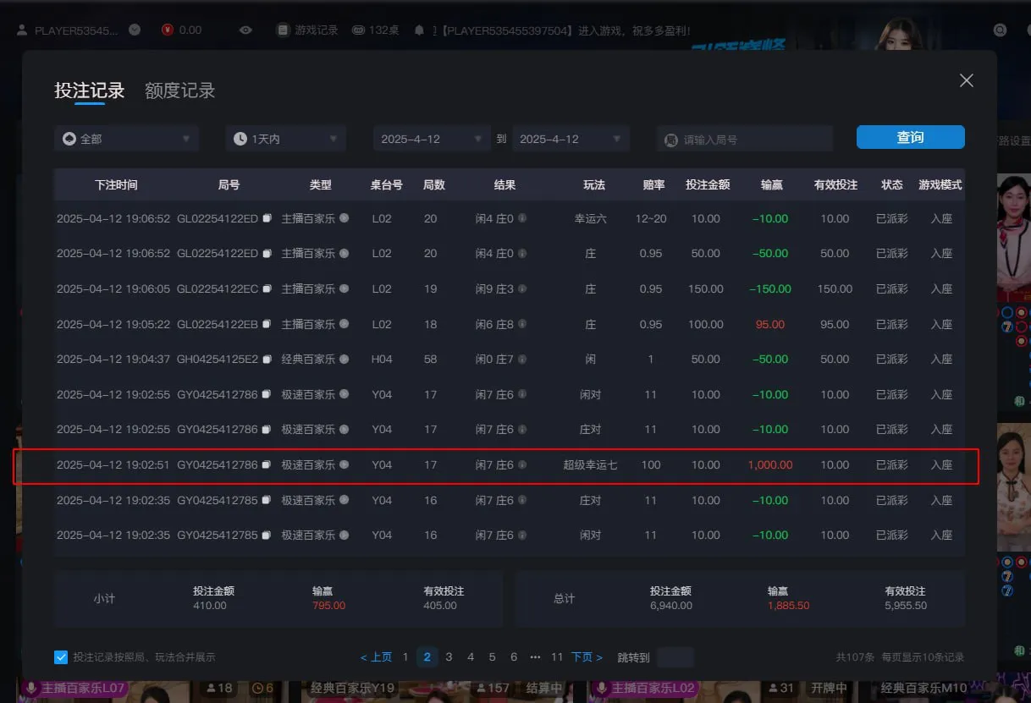Click the icon inside the 请输入局号 field

[x=671, y=138]
